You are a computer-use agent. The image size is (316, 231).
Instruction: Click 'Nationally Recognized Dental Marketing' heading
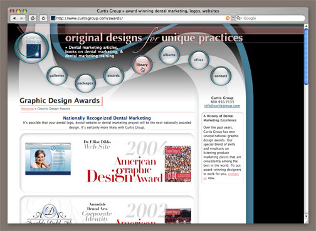click(107, 118)
